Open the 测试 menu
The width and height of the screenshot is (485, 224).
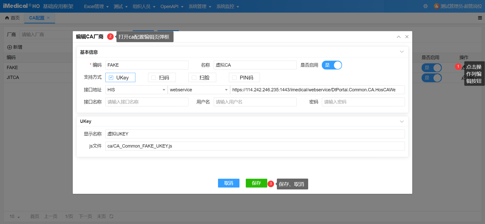tap(120, 6)
